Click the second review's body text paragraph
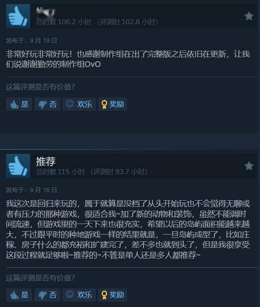Screen dimensions: 260x307 coord(128,229)
